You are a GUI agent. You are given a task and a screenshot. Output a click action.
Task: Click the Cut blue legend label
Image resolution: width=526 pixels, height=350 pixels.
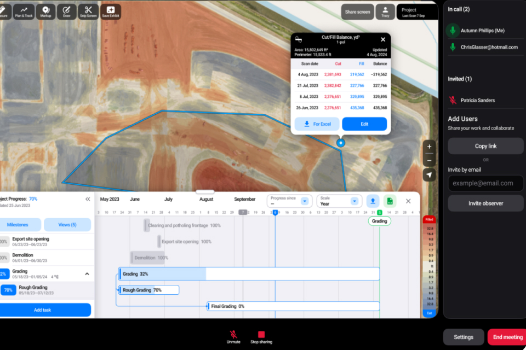[430, 313]
